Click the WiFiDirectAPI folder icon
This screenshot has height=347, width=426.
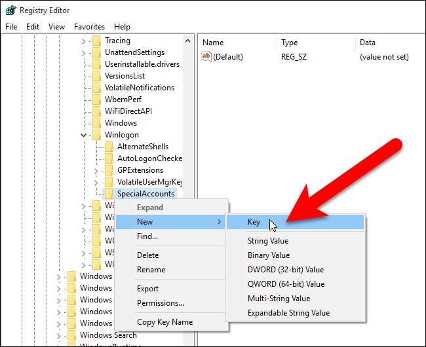click(97, 111)
